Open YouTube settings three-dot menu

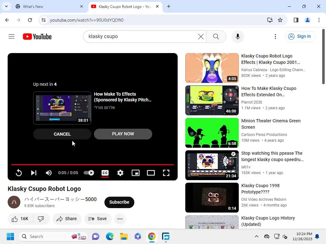(275, 37)
